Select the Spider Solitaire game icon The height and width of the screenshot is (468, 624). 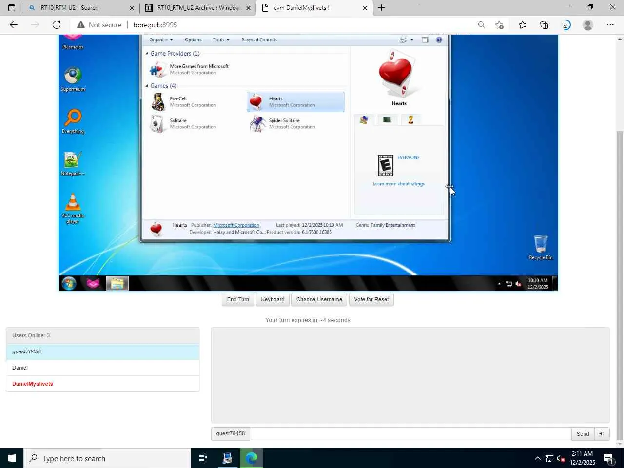pos(257,124)
